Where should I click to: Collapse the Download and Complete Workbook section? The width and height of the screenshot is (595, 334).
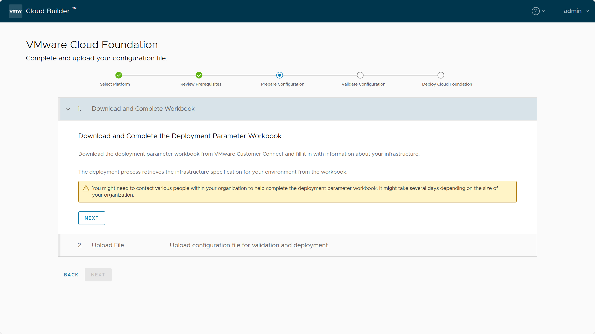point(68,109)
